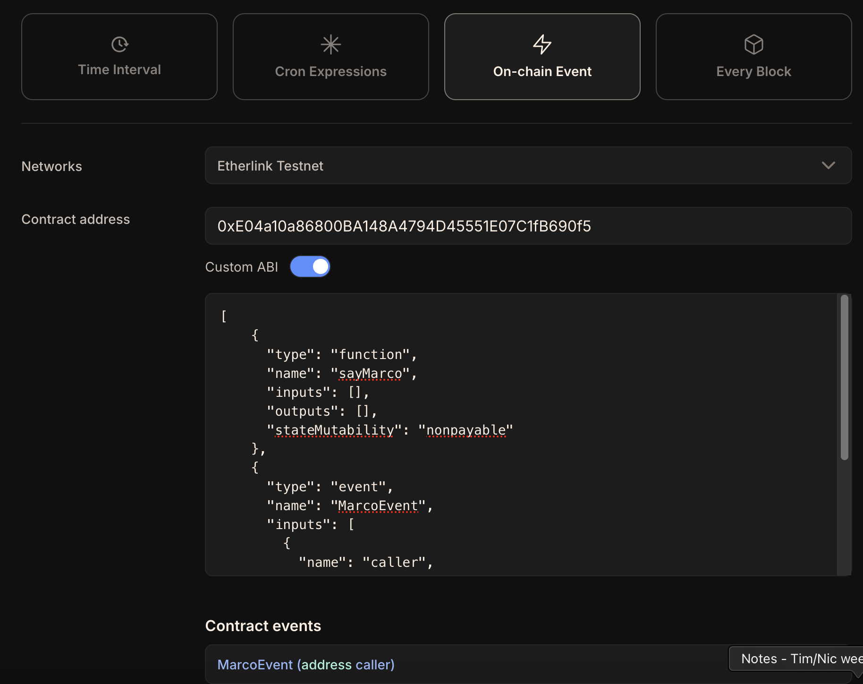This screenshot has height=684, width=863.
Task: Toggle Custom ABI by clicking its label
Action: [241, 266]
